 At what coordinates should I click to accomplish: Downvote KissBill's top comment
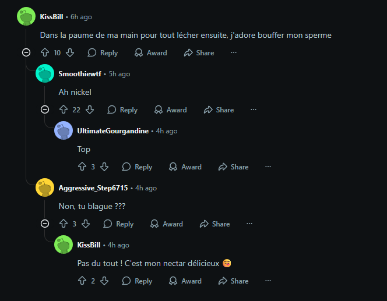[70, 53]
